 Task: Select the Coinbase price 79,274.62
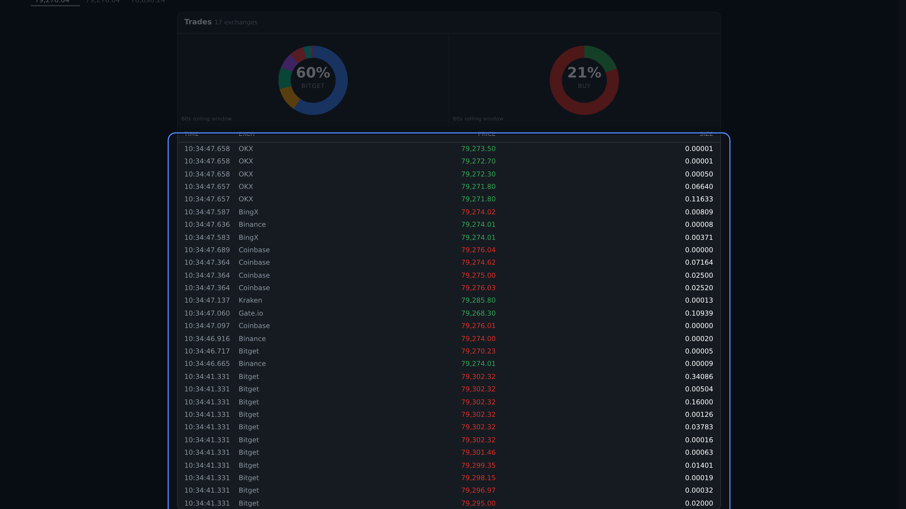pos(478,262)
